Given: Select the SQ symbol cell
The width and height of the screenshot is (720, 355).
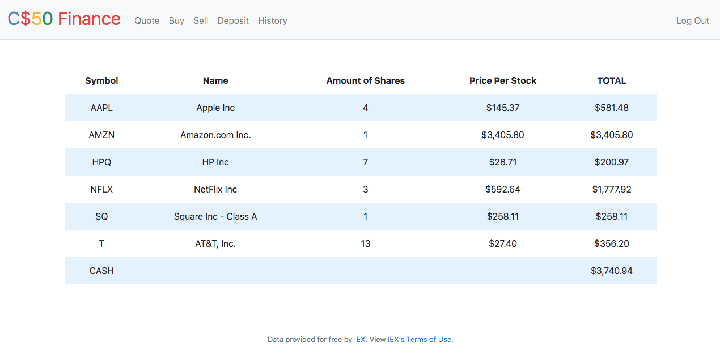Looking at the screenshot, I should (101, 216).
